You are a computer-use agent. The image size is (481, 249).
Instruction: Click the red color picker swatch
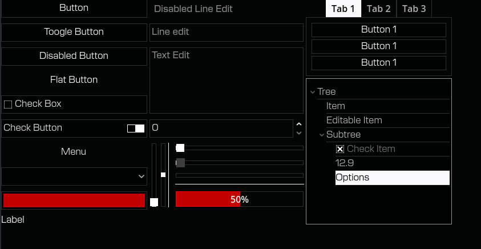click(x=74, y=200)
